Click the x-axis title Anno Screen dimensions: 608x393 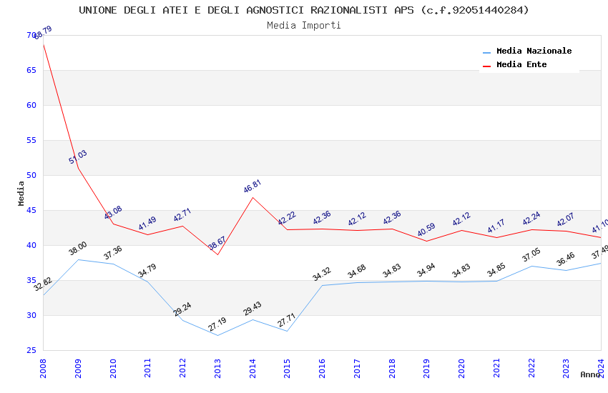coord(590,374)
